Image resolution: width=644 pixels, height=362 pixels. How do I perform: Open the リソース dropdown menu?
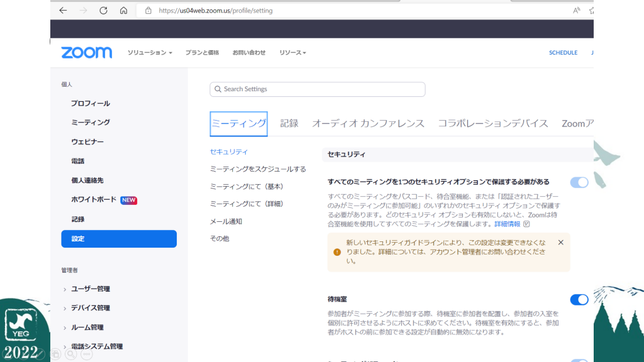coord(292,53)
